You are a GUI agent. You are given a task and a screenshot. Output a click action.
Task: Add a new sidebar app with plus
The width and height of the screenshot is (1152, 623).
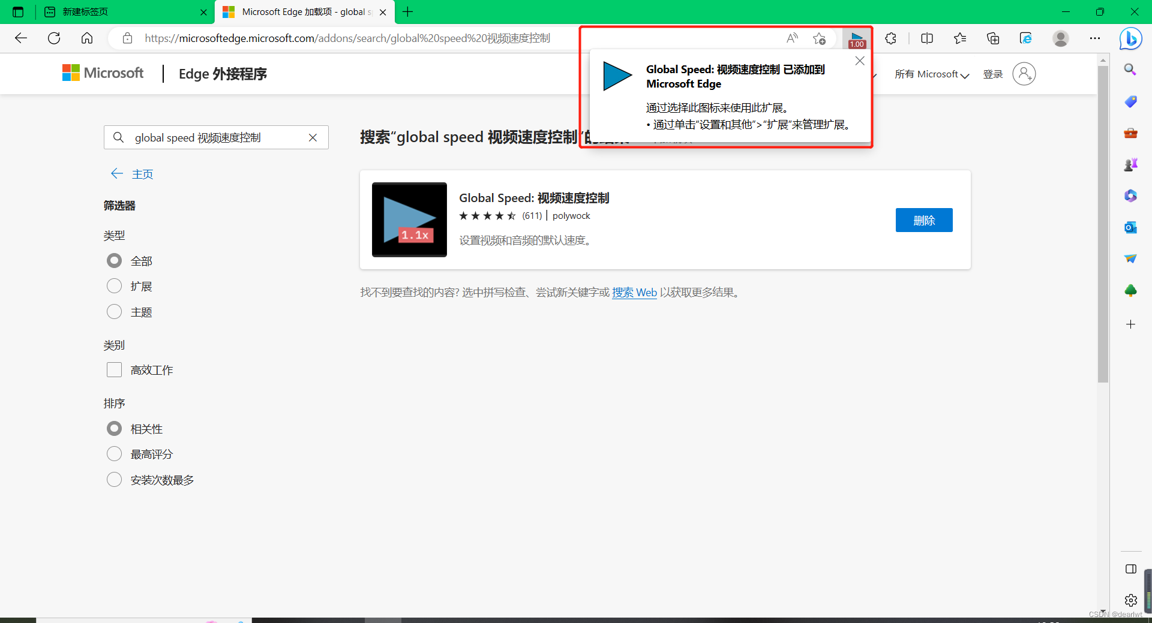[x=1130, y=324]
